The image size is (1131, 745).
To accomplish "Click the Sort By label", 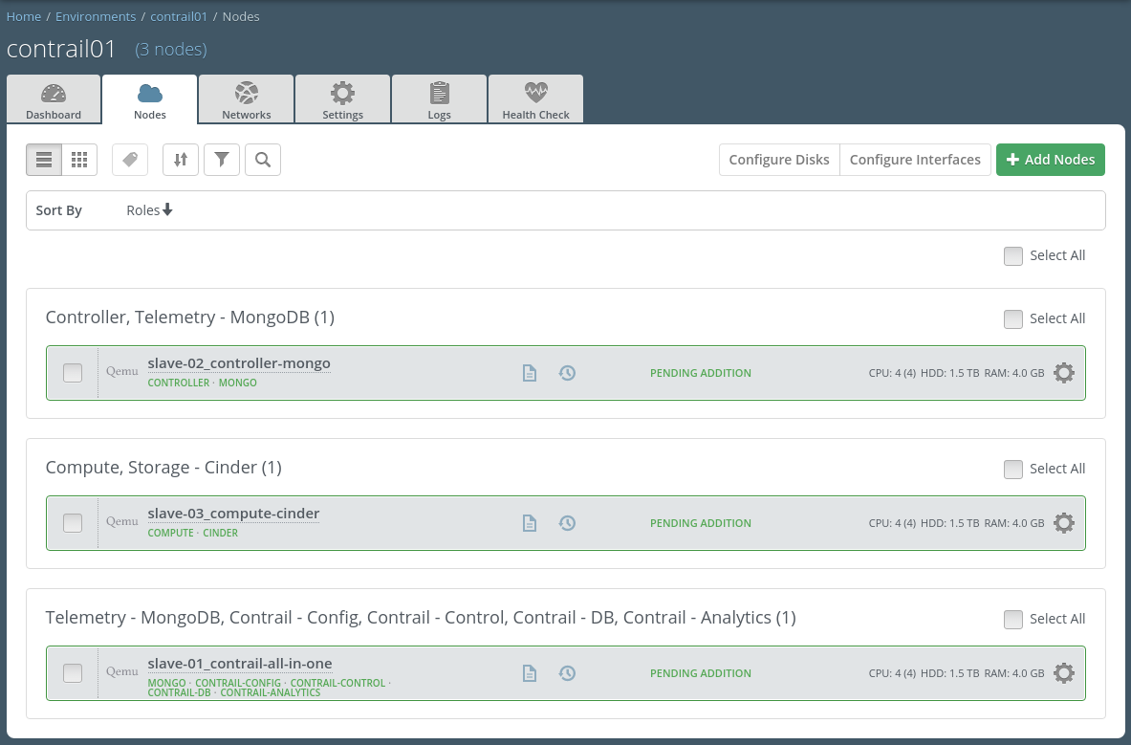I will pos(58,209).
